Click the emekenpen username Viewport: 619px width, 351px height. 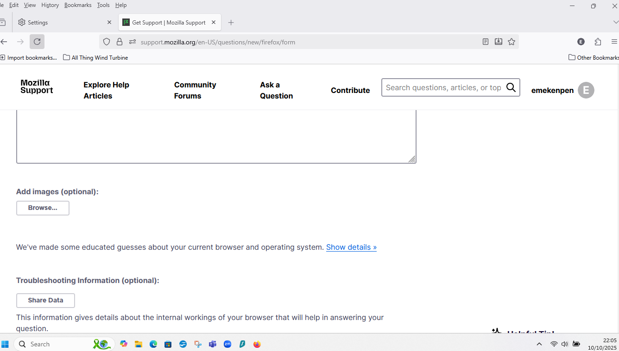click(x=552, y=90)
